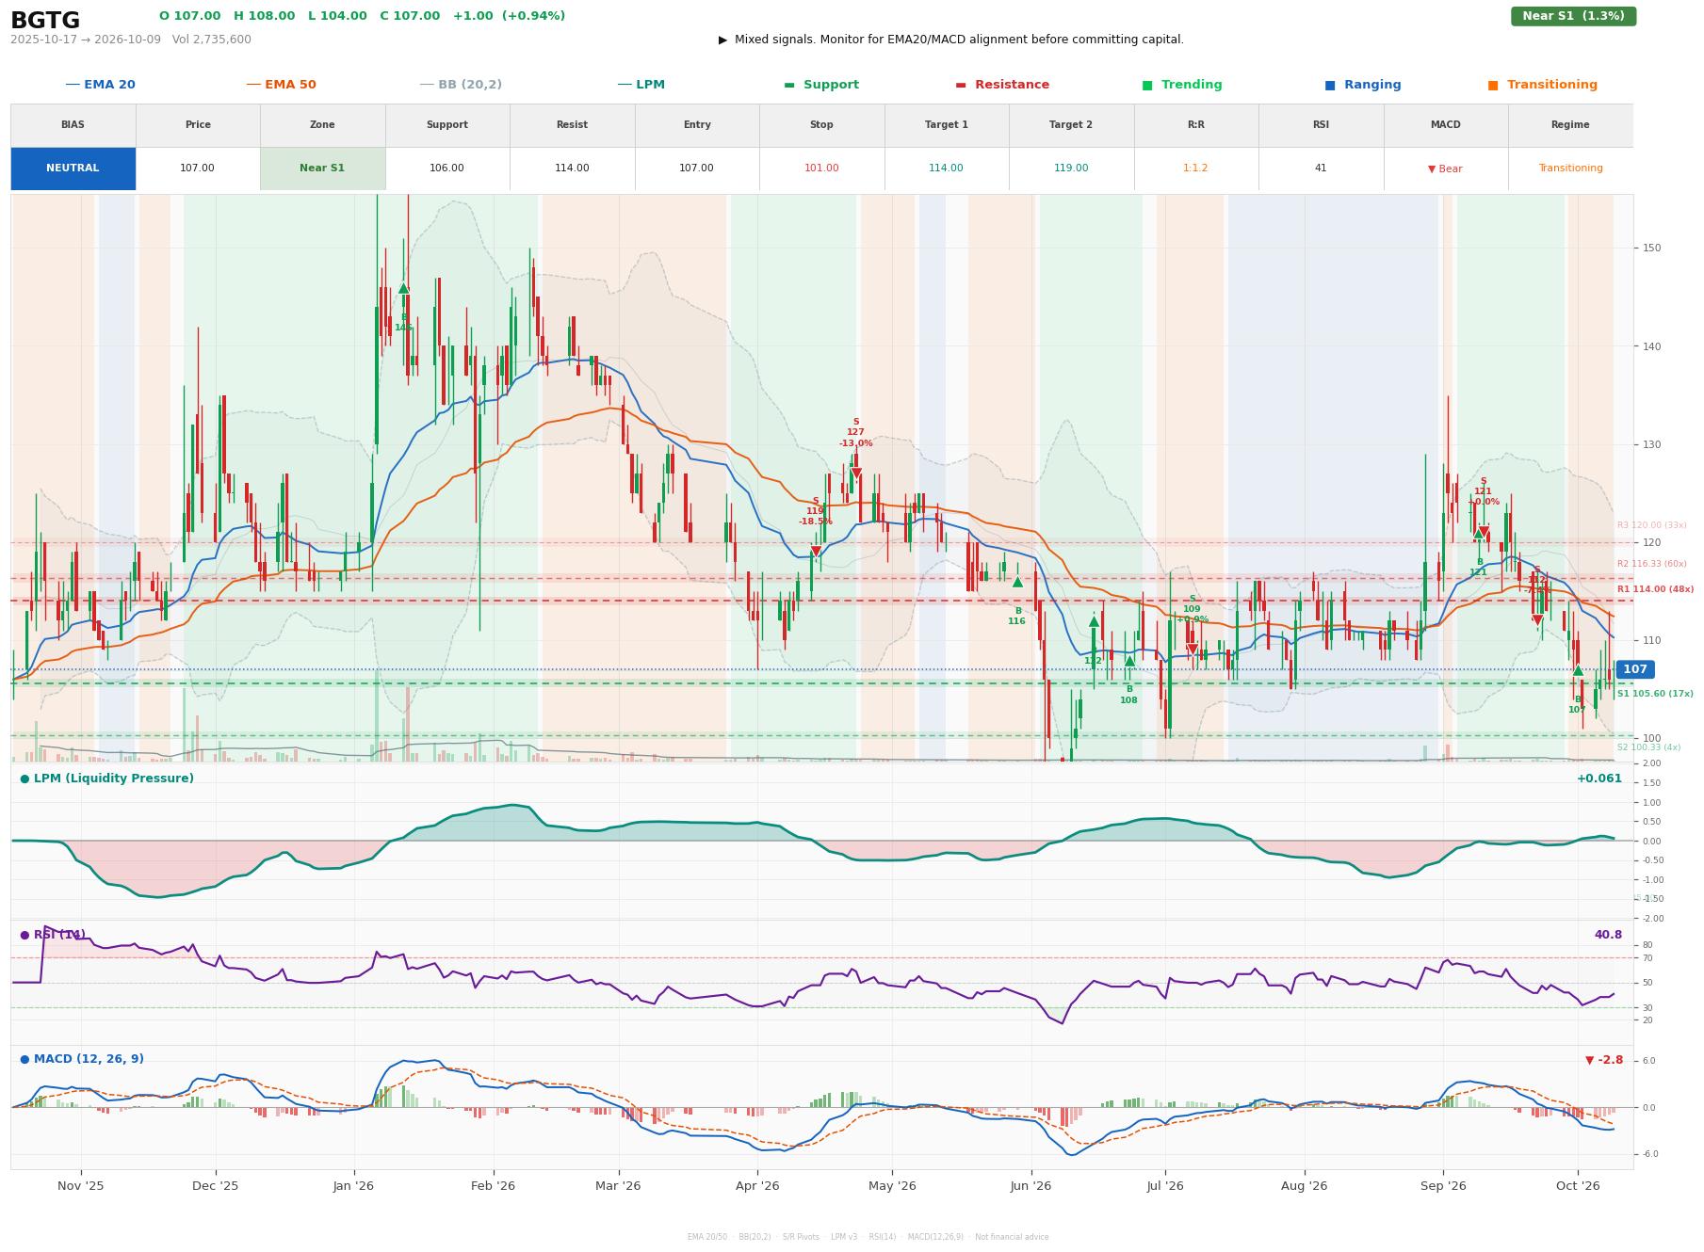
Task: Click the R1 114.00 (48x) resistance label
Action: click(1655, 589)
